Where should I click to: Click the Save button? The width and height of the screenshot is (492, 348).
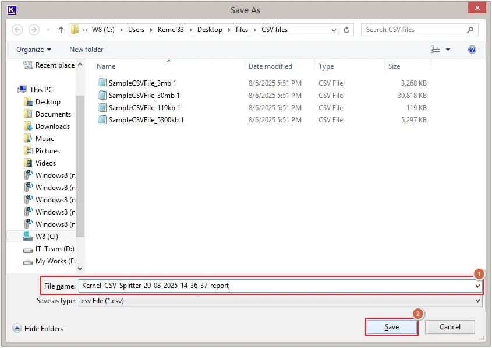(392, 327)
